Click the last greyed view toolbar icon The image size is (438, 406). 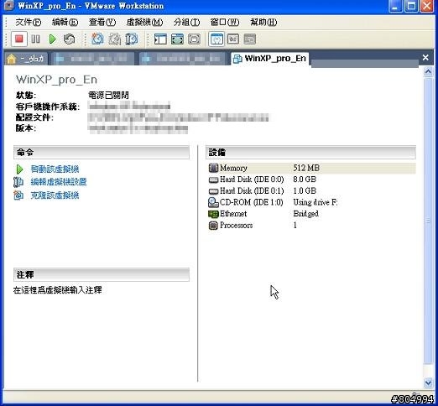250,39
